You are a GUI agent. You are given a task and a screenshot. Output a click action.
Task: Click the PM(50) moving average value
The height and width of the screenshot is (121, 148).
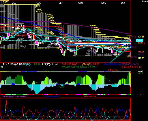pyautogui.click(x=50, y=64)
